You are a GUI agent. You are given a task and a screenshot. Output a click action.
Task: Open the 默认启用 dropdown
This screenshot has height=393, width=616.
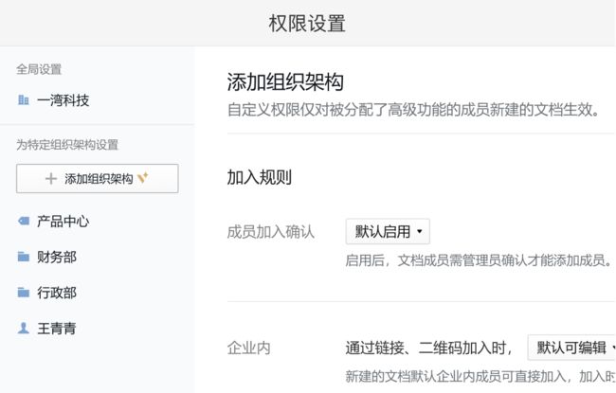tap(388, 232)
